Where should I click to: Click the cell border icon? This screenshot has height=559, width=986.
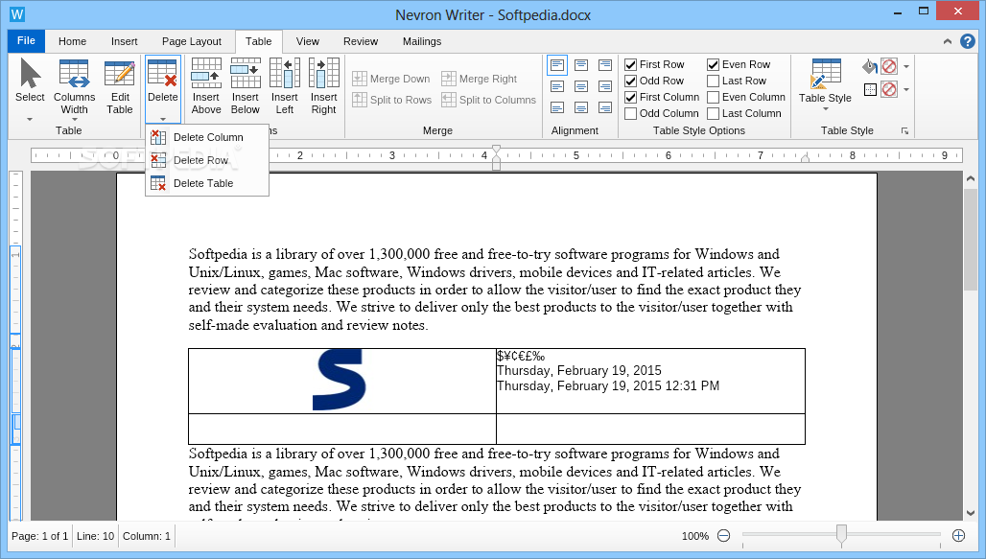click(x=870, y=89)
